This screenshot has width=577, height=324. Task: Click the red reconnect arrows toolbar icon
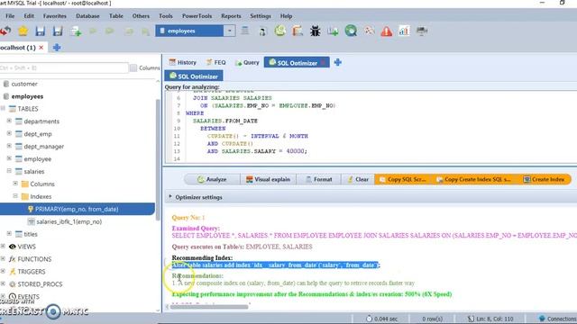pyautogui.click(x=5, y=31)
